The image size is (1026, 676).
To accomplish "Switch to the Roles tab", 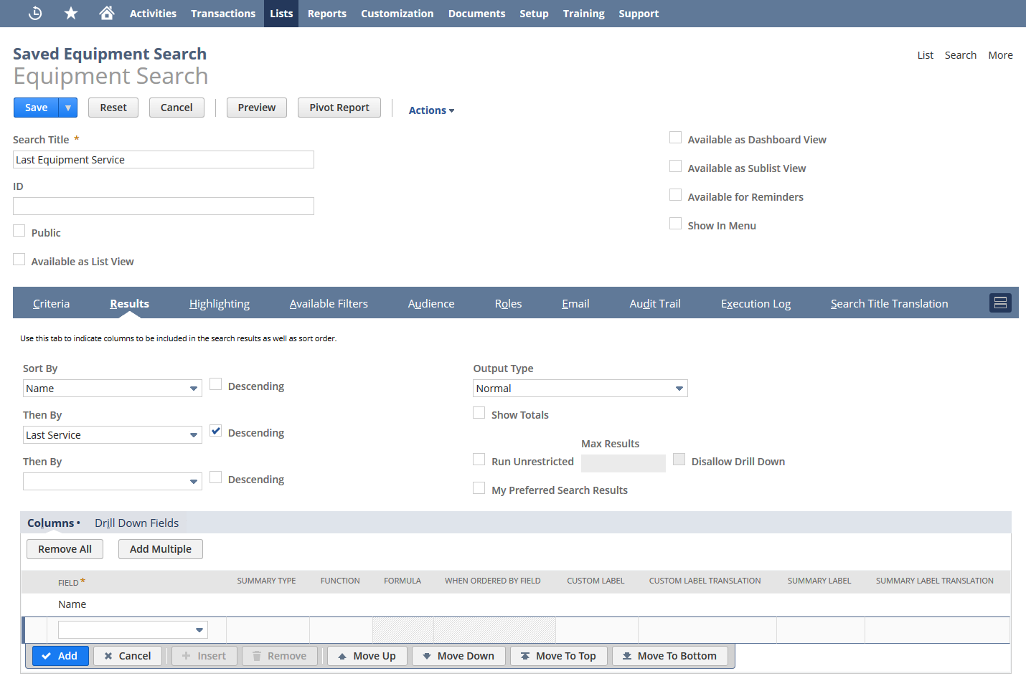I will 508,304.
